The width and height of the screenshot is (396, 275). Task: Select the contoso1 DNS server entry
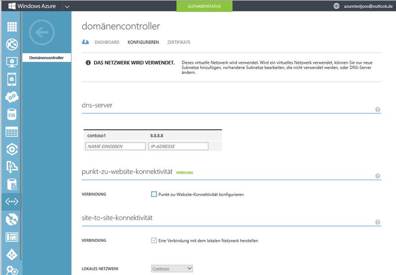click(x=97, y=136)
